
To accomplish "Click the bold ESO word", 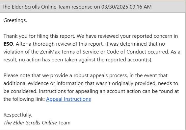I will click(x=8, y=44).
